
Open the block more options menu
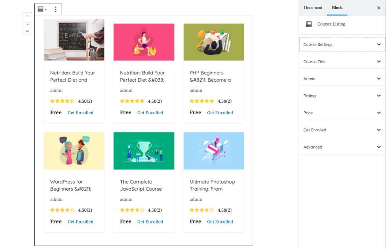click(x=56, y=9)
